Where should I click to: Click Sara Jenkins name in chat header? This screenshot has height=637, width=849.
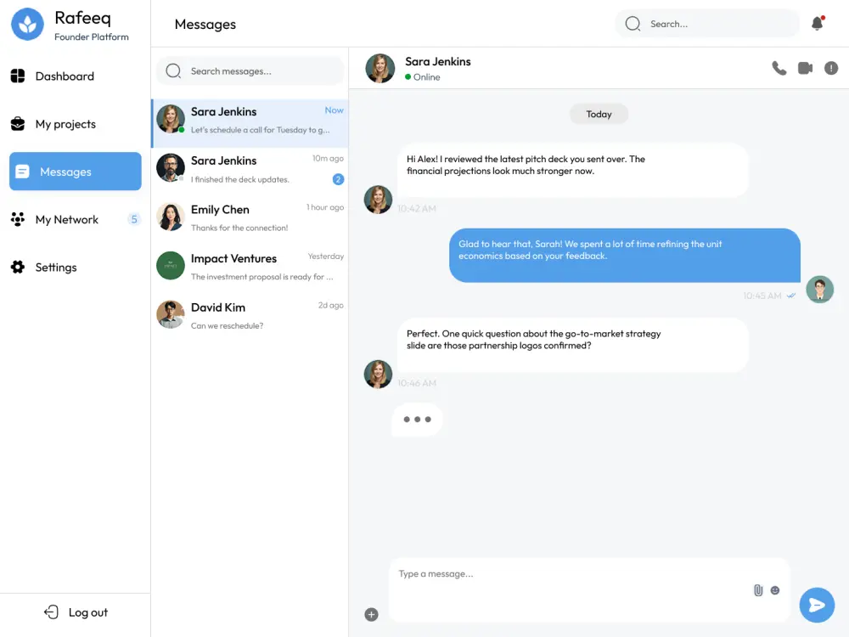(x=438, y=61)
